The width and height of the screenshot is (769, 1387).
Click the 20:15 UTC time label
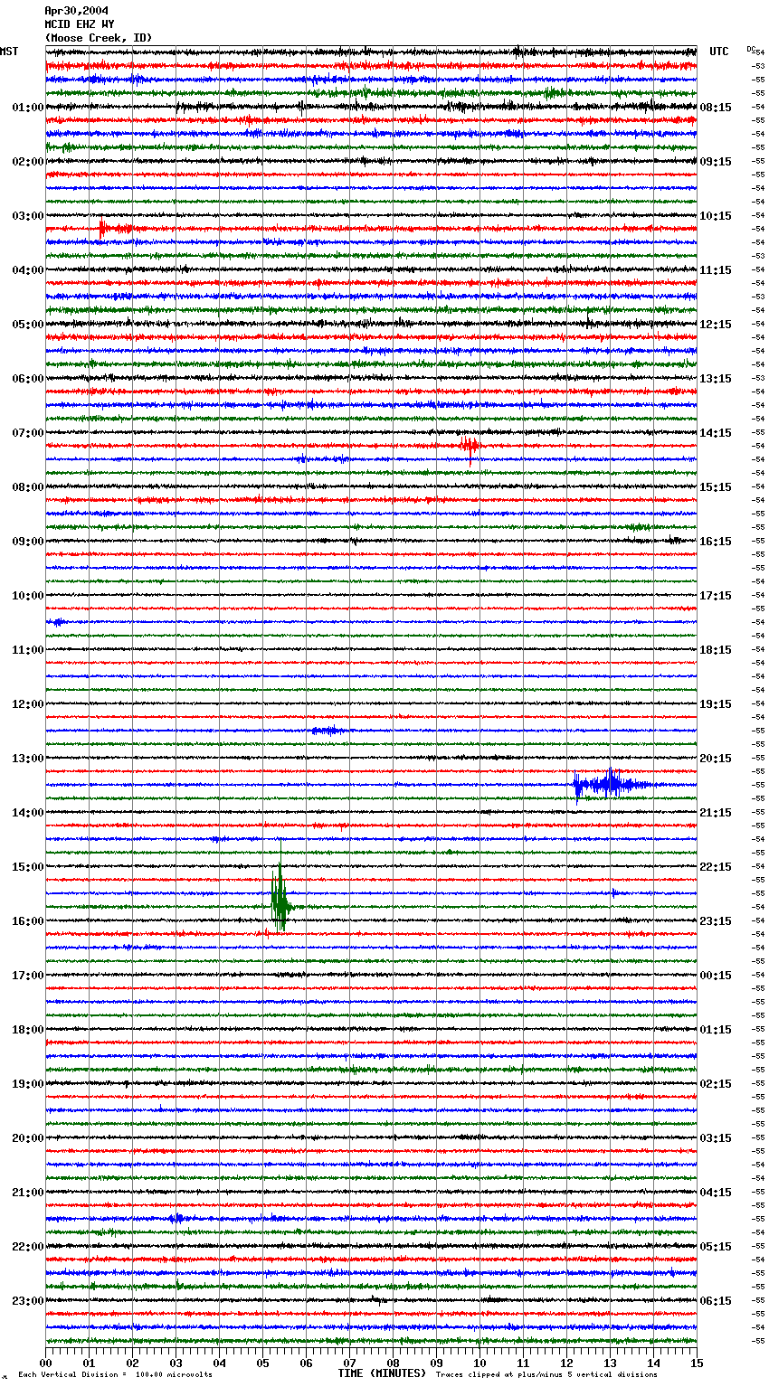point(716,759)
